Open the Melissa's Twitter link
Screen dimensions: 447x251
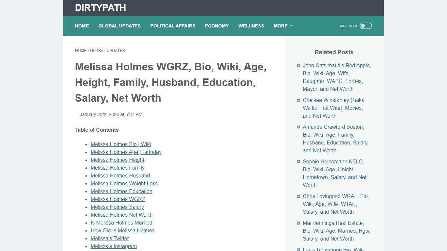coord(110,238)
